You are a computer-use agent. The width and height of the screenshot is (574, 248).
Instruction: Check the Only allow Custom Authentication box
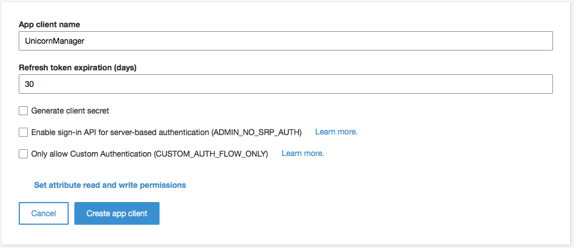point(23,154)
